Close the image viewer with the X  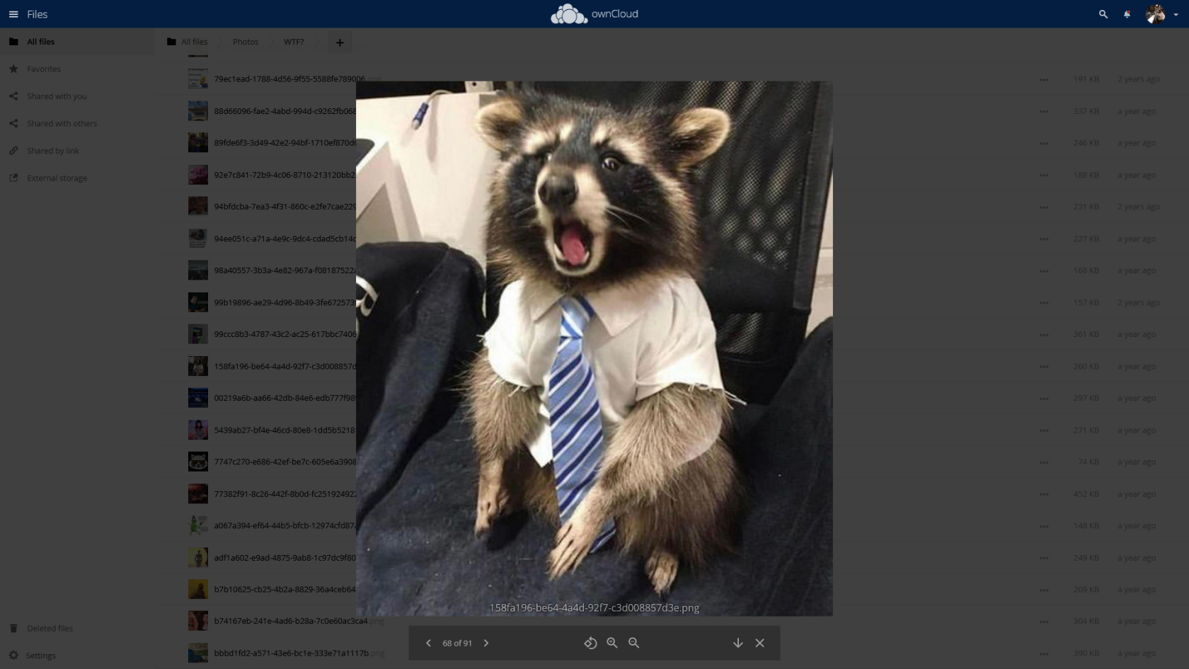tap(759, 643)
